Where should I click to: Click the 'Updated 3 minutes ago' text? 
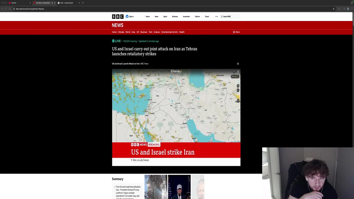(149, 41)
